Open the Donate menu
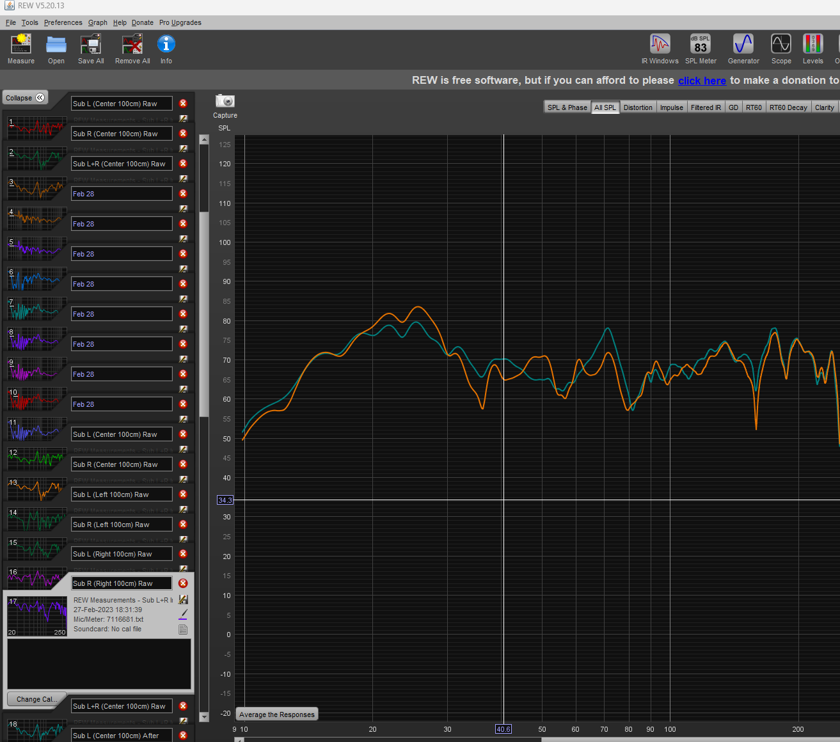The width and height of the screenshot is (840, 742). (x=143, y=22)
